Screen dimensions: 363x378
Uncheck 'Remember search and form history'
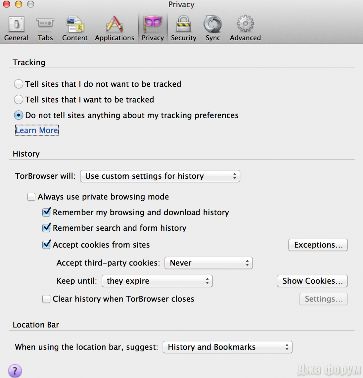tap(47, 228)
